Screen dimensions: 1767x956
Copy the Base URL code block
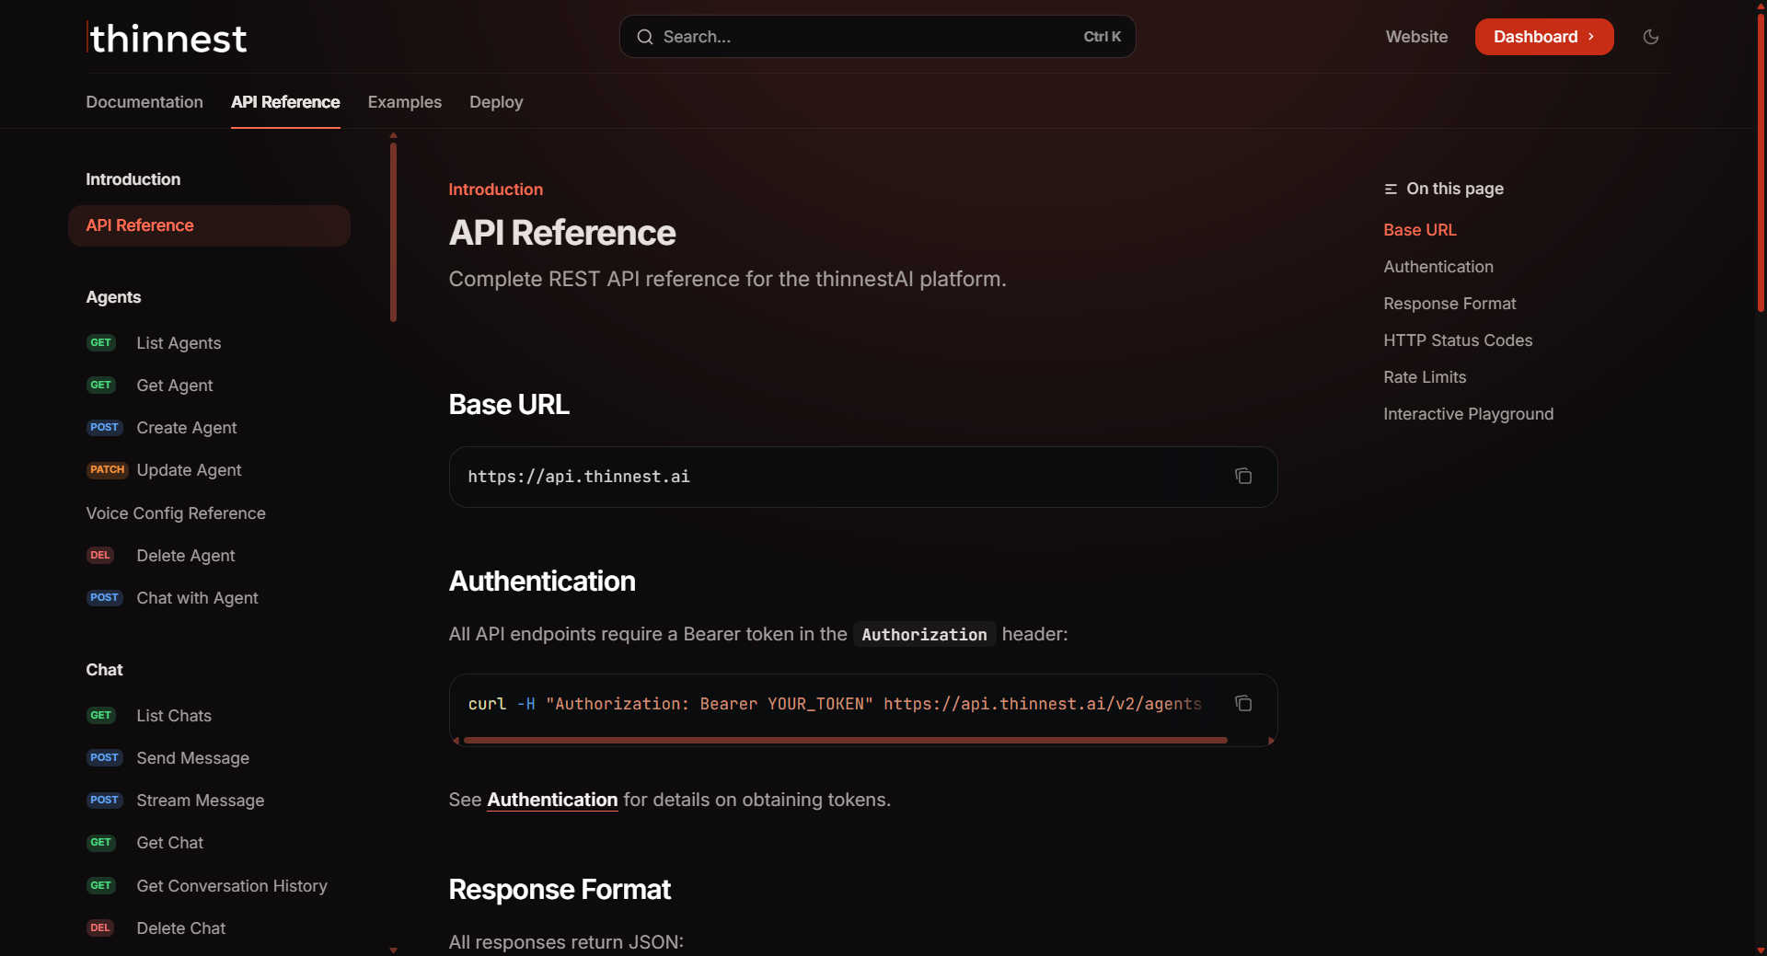pos(1243,476)
